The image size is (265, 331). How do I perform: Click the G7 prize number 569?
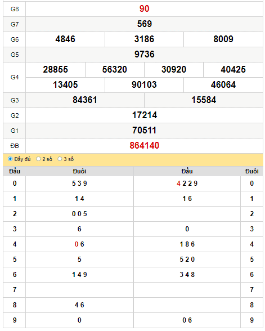(x=144, y=24)
